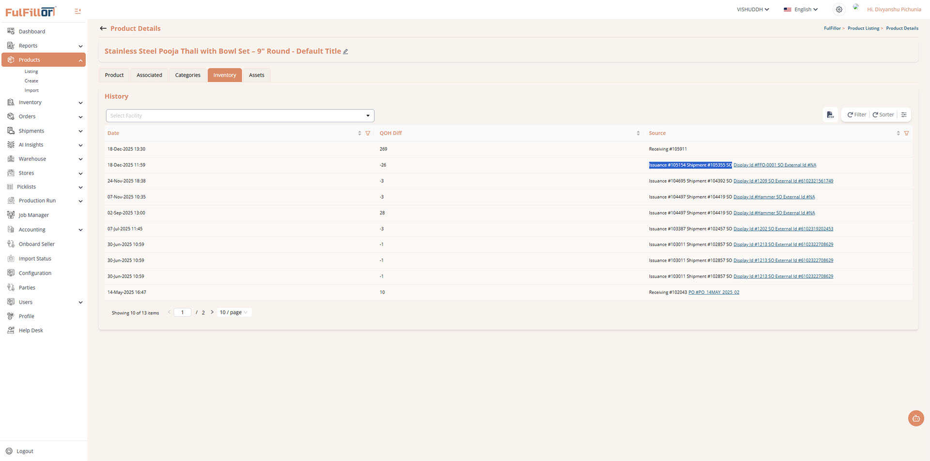The image size is (930, 461).
Task: Click the Receiving #105911 source cell
Action: tap(667, 149)
